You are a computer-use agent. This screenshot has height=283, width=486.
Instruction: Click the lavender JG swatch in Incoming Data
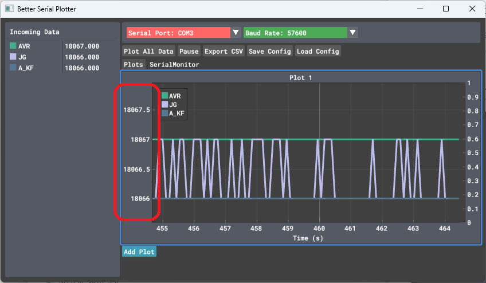point(13,57)
